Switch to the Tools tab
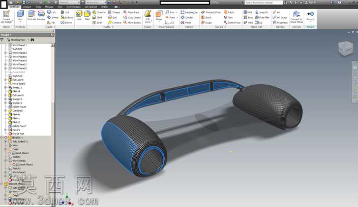 click(x=38, y=7)
